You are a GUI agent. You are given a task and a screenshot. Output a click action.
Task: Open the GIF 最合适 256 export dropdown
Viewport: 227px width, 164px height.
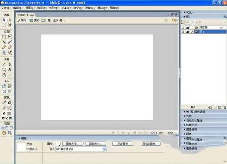click(104, 149)
